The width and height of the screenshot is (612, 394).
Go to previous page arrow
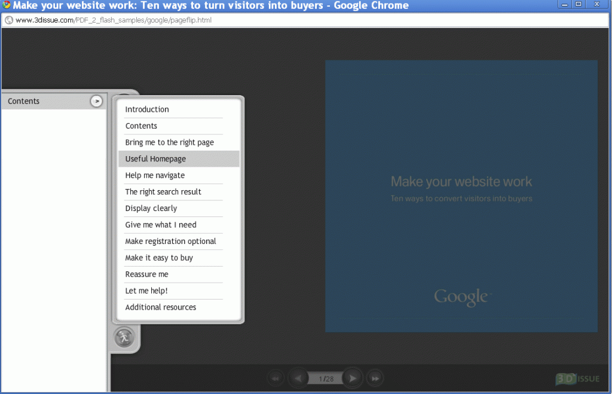(298, 378)
